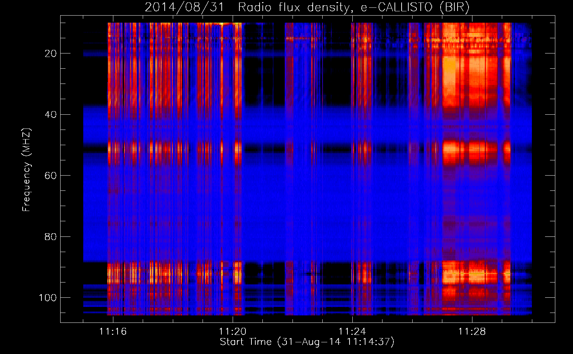Viewport: 573px width, 354px height.
Task: Click the '80' frequency tick label
Action: click(51, 237)
